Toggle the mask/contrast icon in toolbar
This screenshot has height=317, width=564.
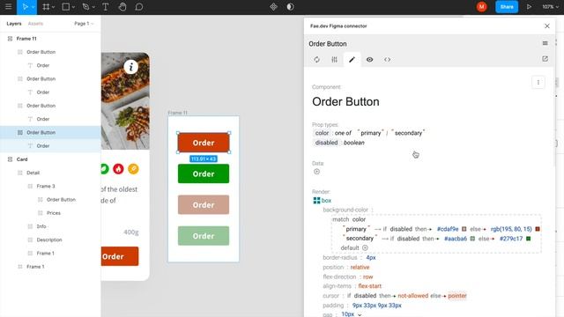[x=290, y=7]
